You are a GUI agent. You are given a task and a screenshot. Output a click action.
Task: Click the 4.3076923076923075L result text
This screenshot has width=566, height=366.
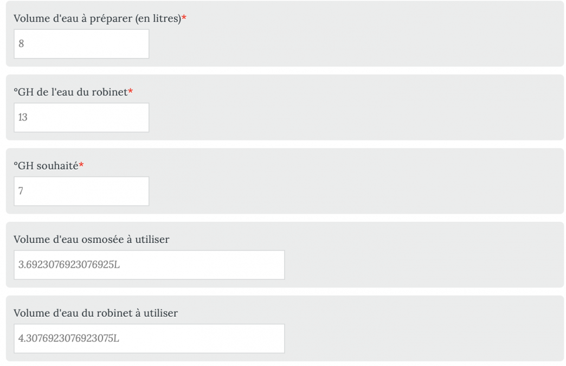[69, 338]
